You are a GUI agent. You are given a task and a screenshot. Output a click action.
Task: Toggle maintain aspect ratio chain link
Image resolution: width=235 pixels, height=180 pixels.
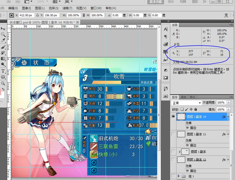84,15
